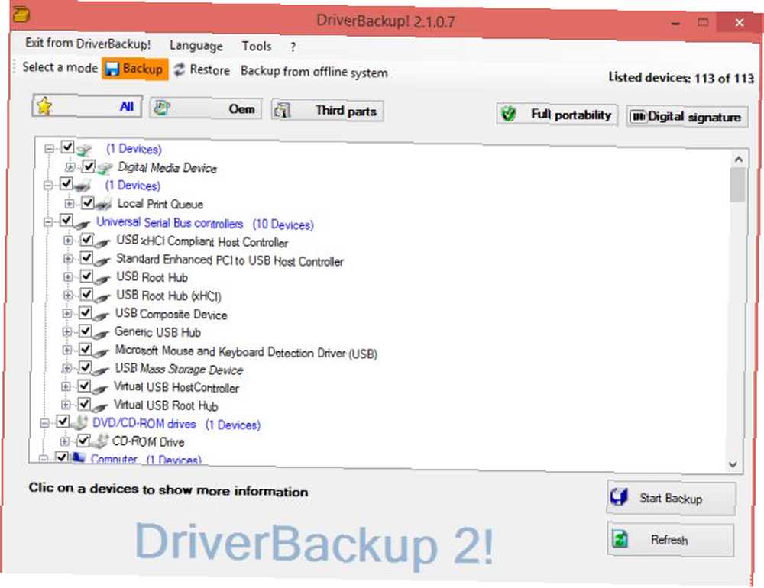Viewport: 764px width, 588px height.
Task: Click the device list scrollbar thumb
Action: pos(737,185)
